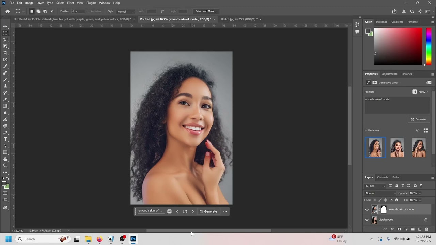Open the Kind filter dropdown
436x245 pixels.
click(x=375, y=186)
